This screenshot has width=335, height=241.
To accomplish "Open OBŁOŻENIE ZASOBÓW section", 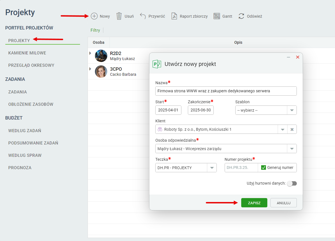I will click(31, 104).
